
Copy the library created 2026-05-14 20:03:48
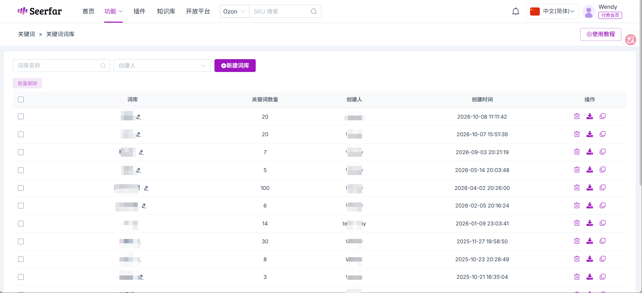pos(602,170)
